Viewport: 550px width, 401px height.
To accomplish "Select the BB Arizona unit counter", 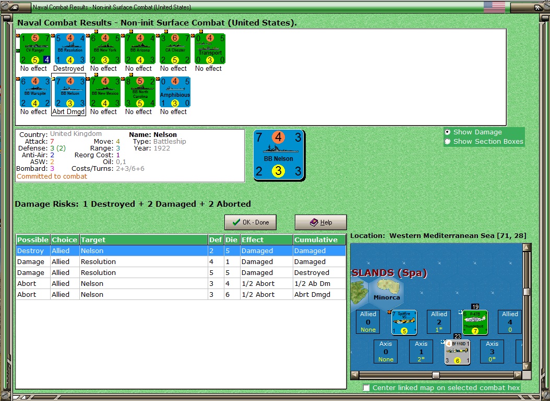I will point(140,48).
